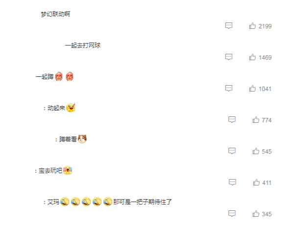The height and width of the screenshot is (228, 285).
Task: Reply to the 艾玛 comment
Action: [232, 213]
